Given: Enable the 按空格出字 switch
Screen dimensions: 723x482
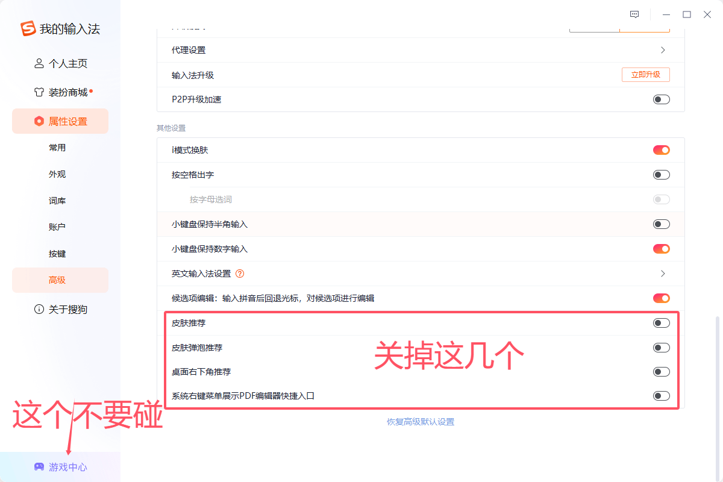Looking at the screenshot, I should (662, 175).
